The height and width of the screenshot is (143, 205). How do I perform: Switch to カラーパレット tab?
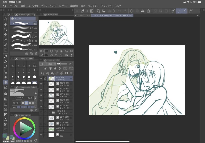[83, 15]
